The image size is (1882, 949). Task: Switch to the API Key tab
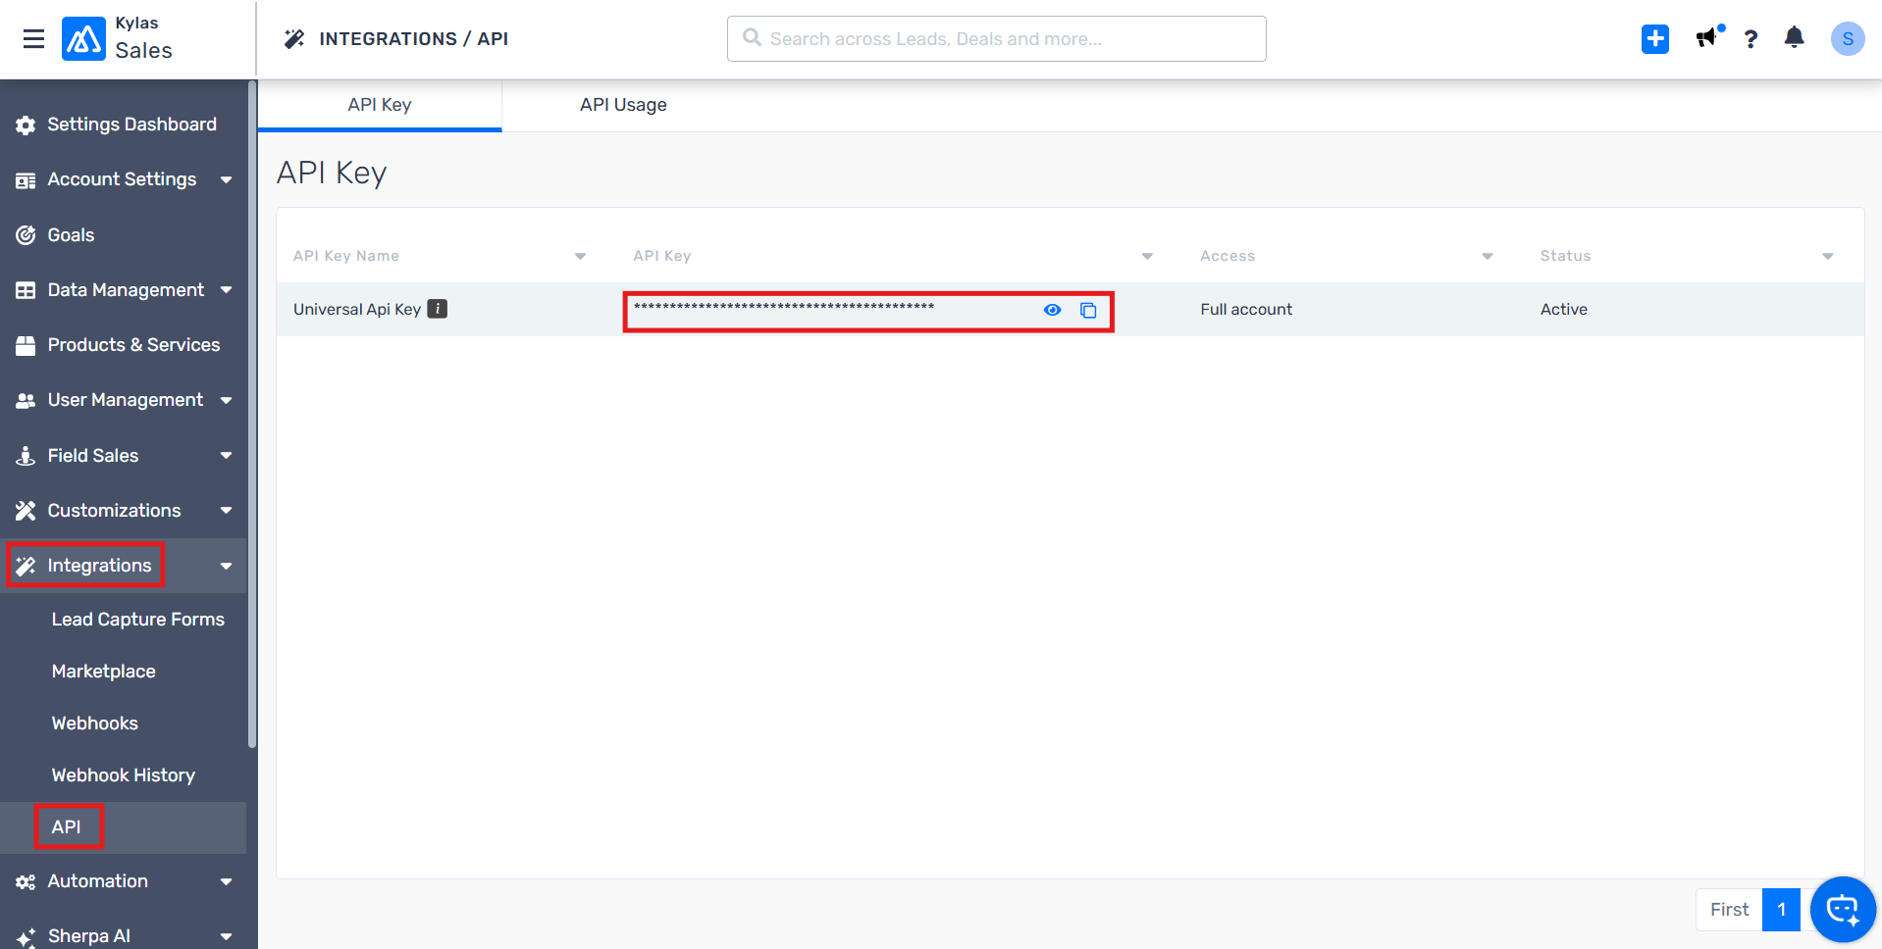380,105
